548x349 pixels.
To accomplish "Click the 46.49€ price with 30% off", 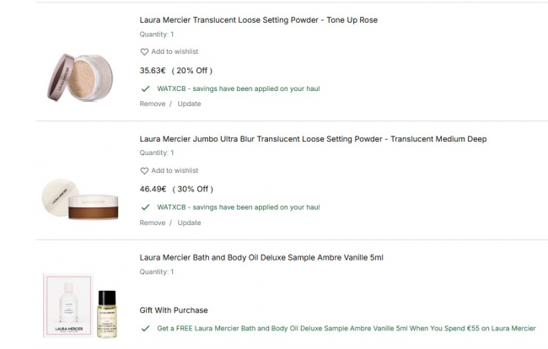I will click(175, 190).
